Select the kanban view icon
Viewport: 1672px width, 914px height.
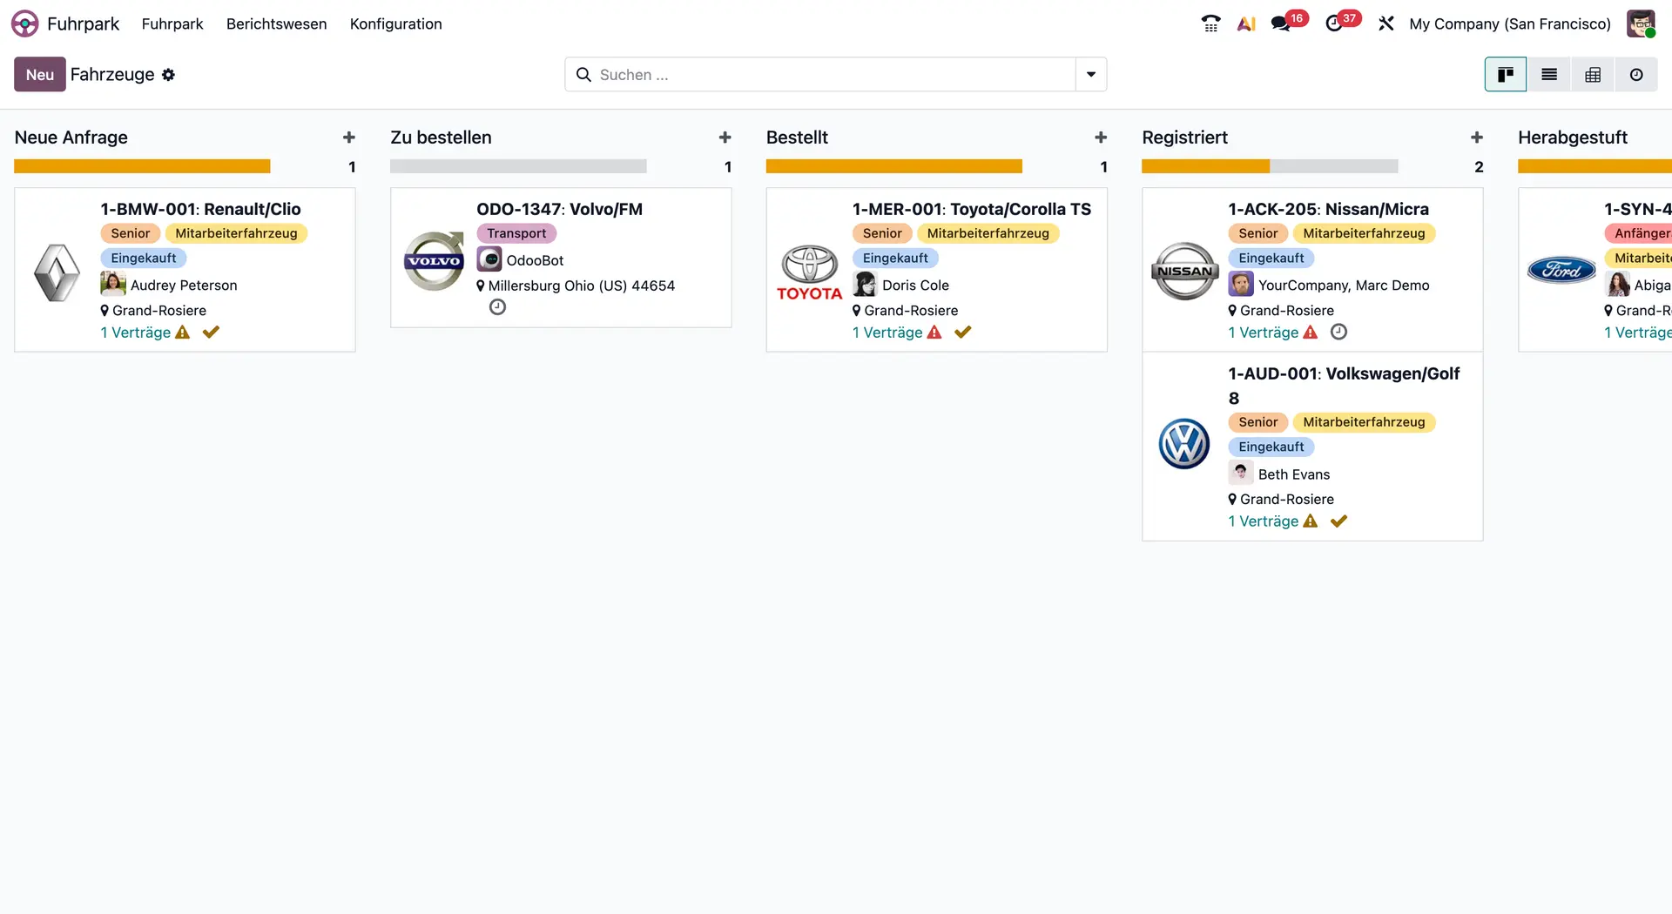1505,74
